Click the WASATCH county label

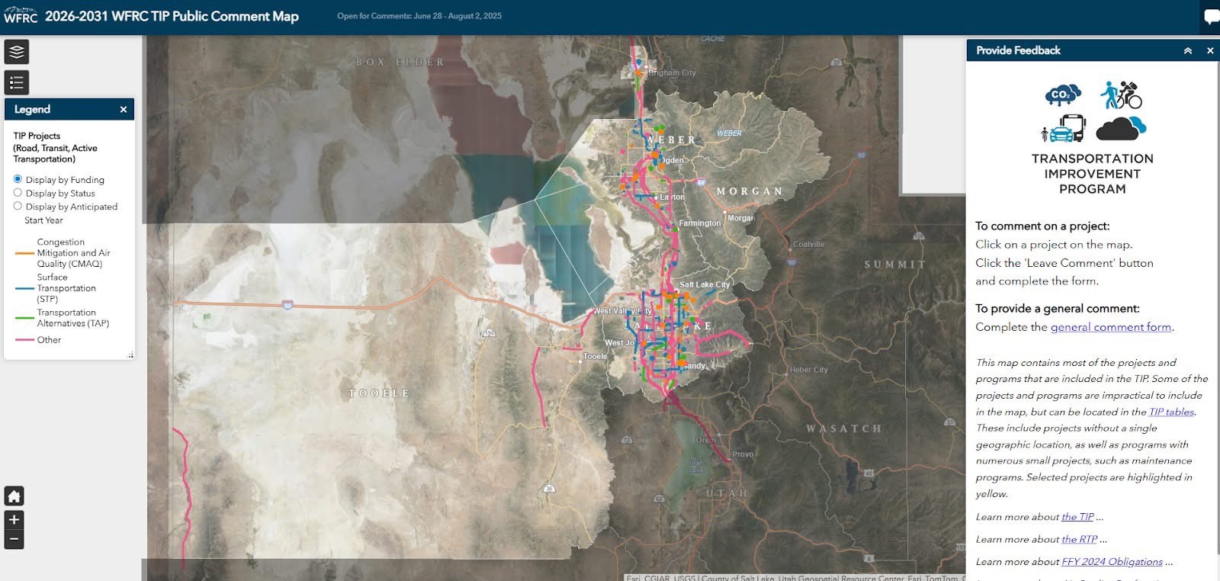click(x=844, y=429)
